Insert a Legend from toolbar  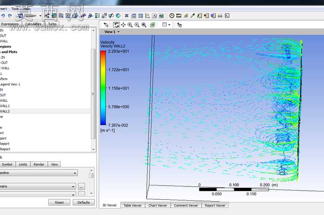click(x=97, y=16)
